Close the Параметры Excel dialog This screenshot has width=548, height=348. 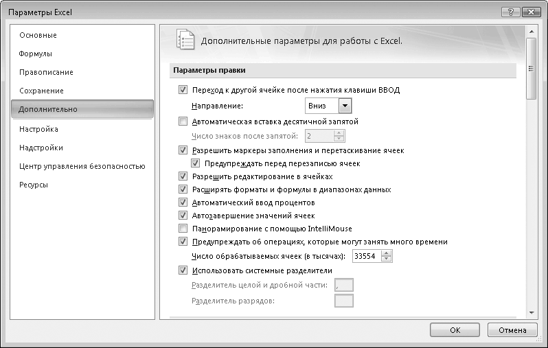tap(532, 12)
